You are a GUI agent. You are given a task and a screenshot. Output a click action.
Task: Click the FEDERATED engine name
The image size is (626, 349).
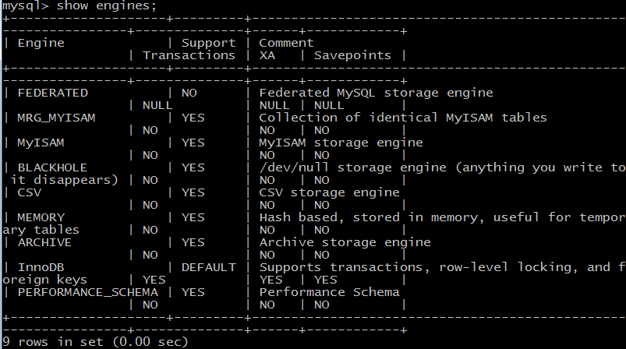(x=52, y=93)
